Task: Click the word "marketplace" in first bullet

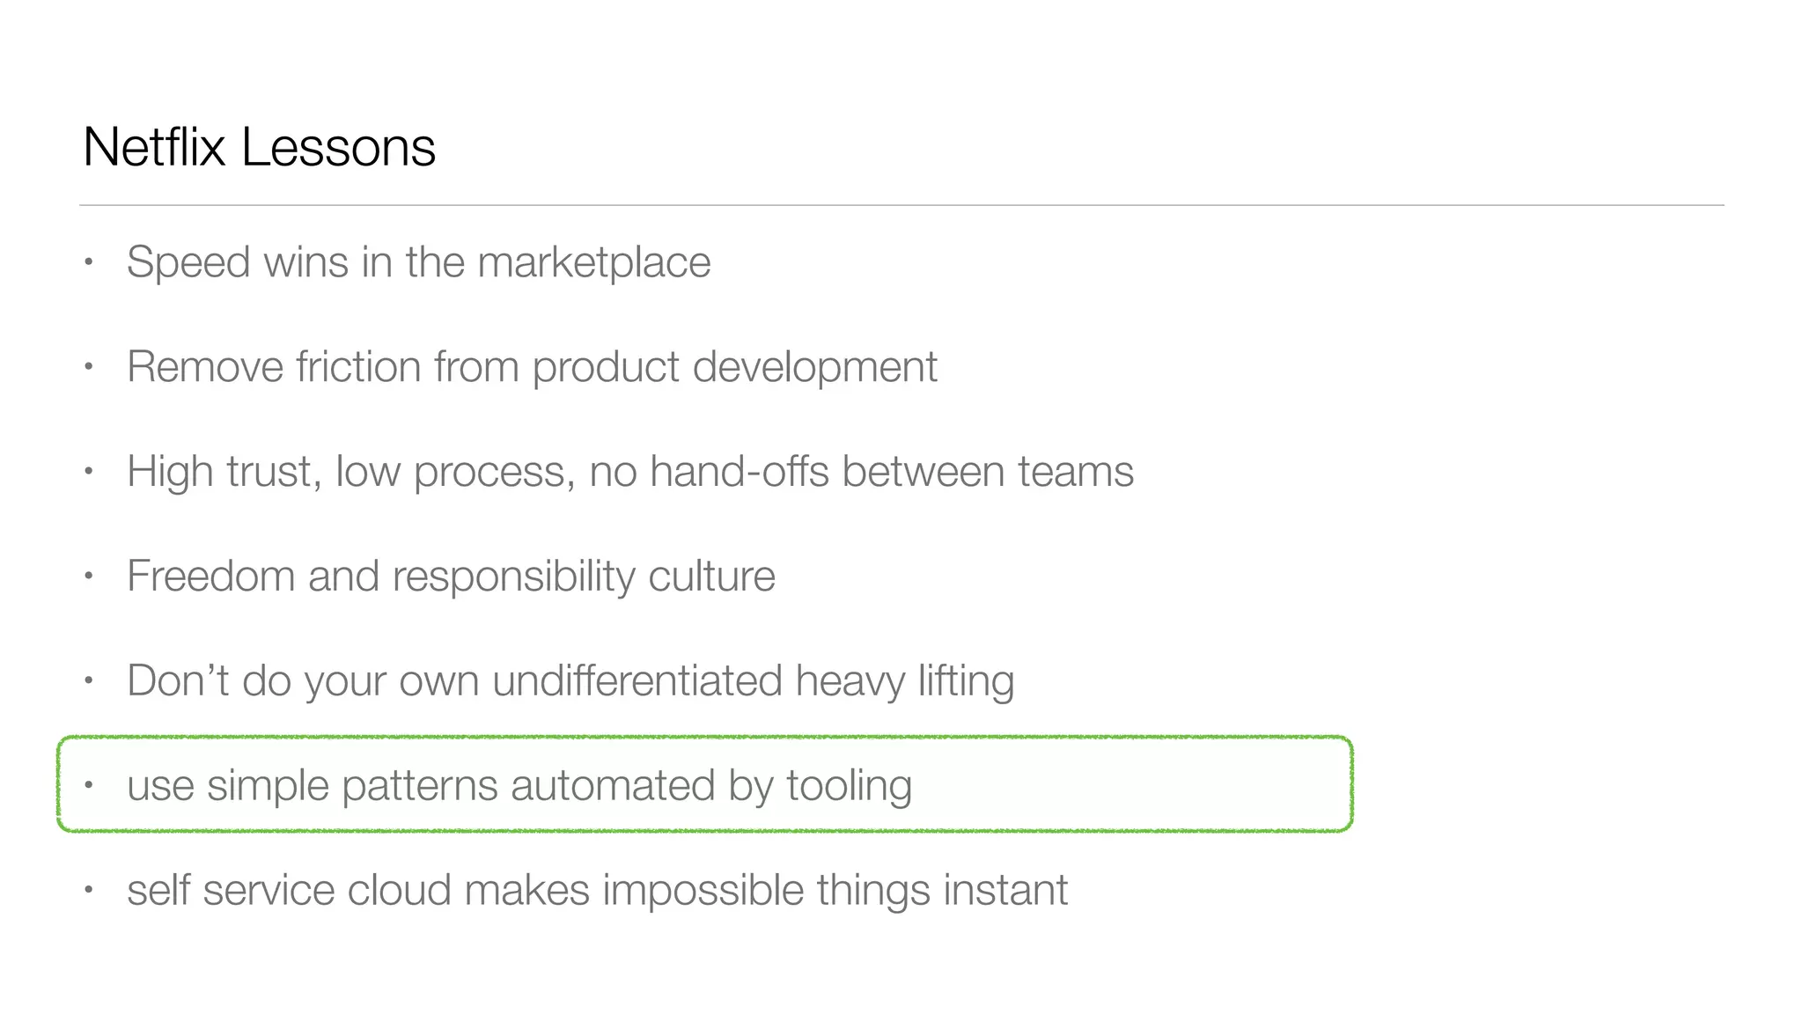Action: point(593,262)
